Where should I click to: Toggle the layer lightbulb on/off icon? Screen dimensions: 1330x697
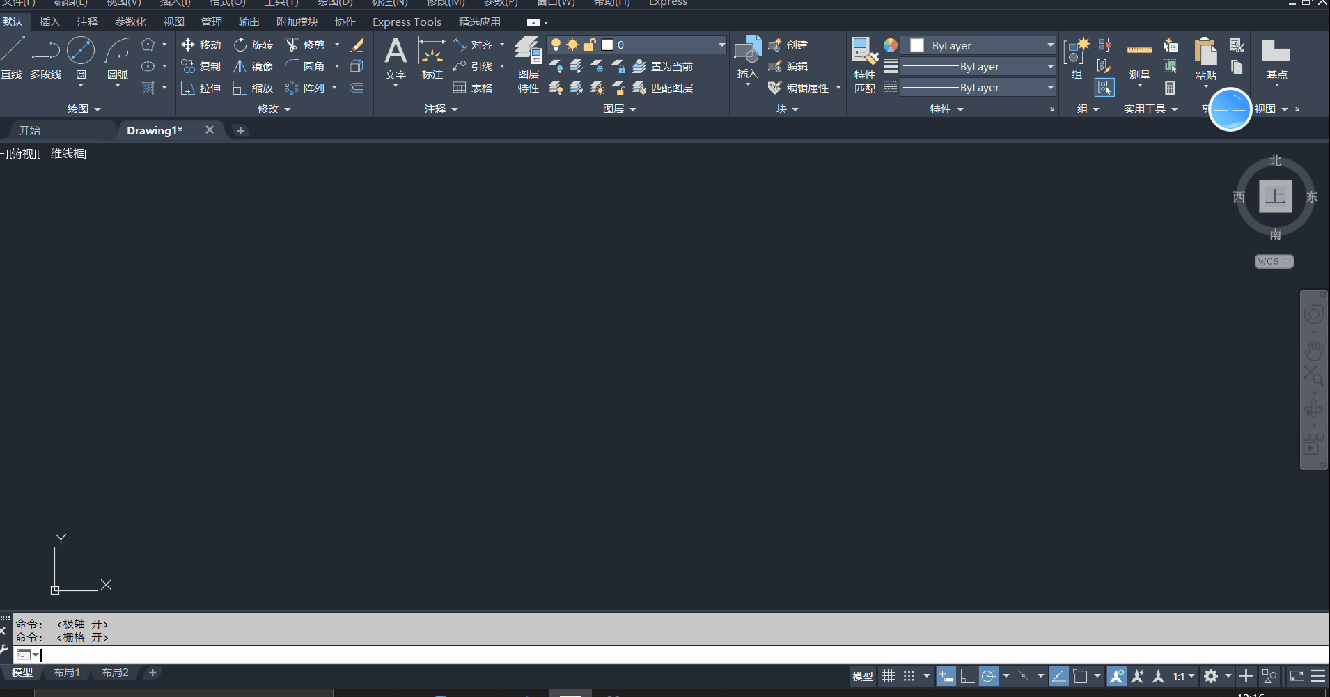click(556, 45)
